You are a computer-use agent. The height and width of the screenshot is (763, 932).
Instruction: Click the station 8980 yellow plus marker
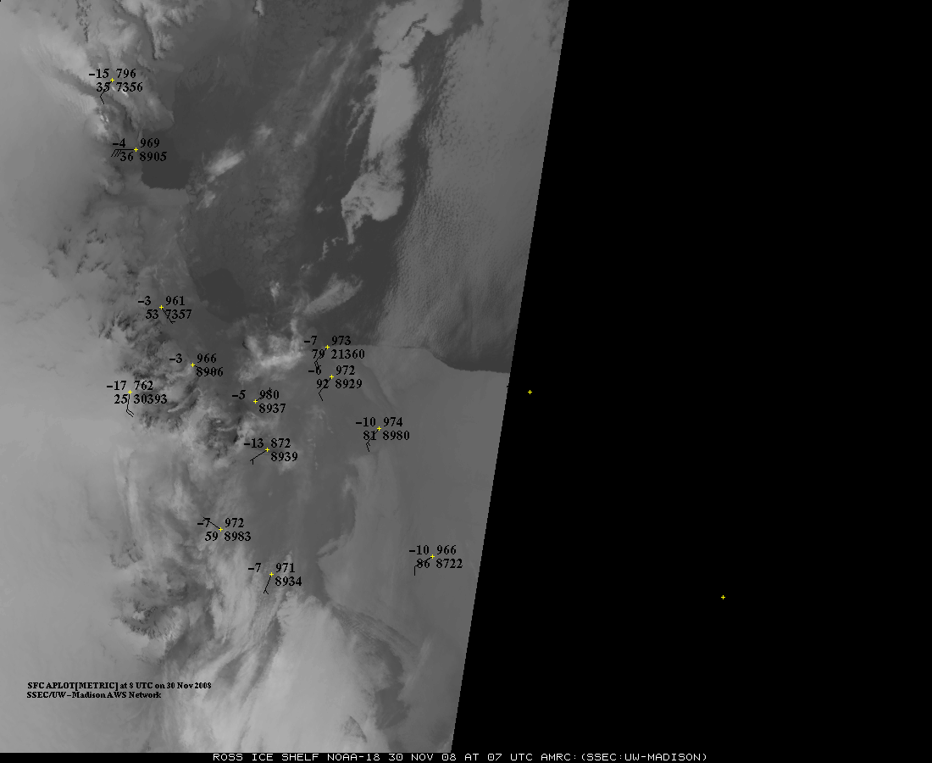tap(380, 429)
